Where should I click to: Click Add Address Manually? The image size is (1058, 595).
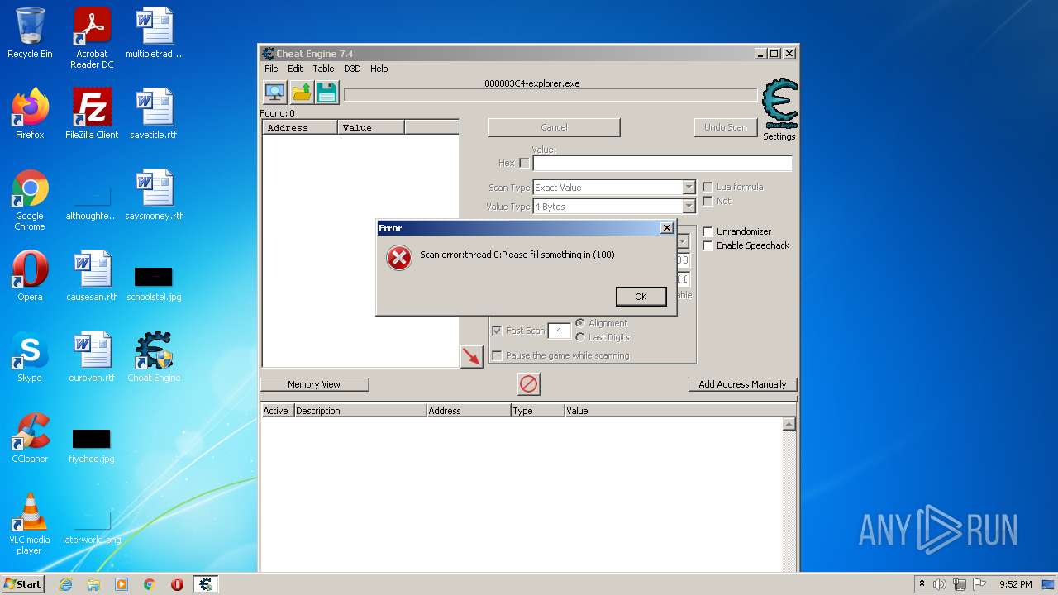click(x=742, y=384)
